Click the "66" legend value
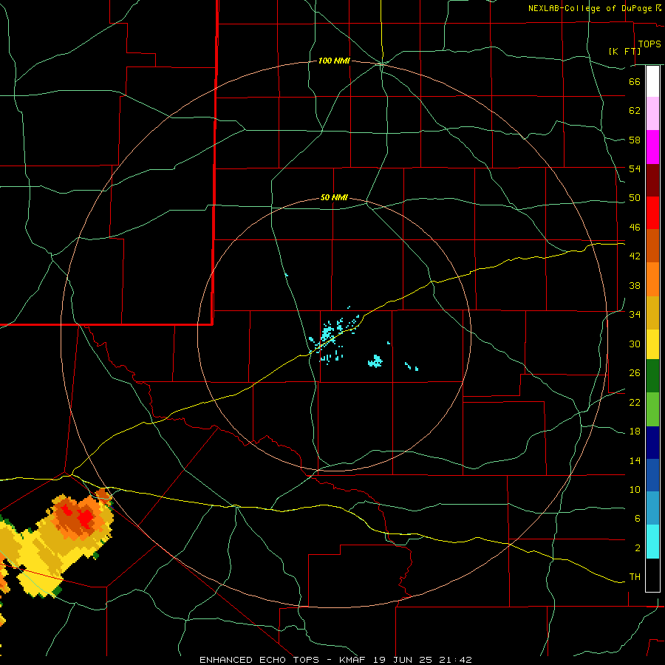The height and width of the screenshot is (665, 665). [635, 81]
